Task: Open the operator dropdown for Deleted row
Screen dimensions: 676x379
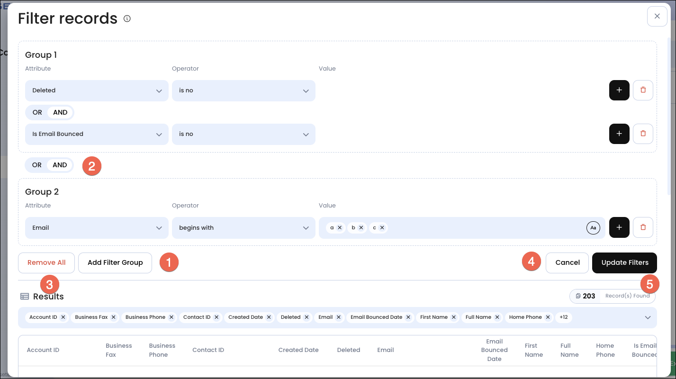Action: point(243,90)
